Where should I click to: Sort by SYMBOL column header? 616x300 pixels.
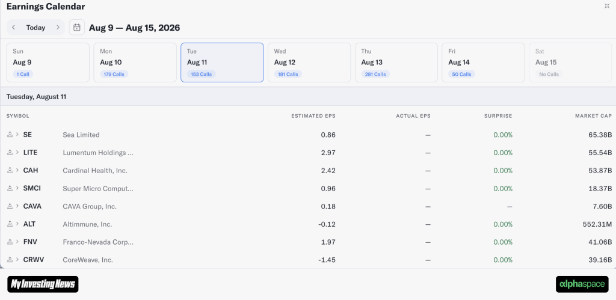tap(17, 116)
